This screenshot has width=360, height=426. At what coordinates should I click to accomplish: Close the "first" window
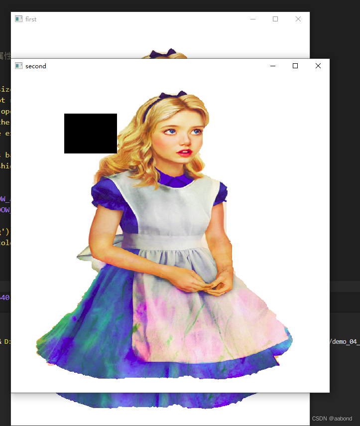298,19
